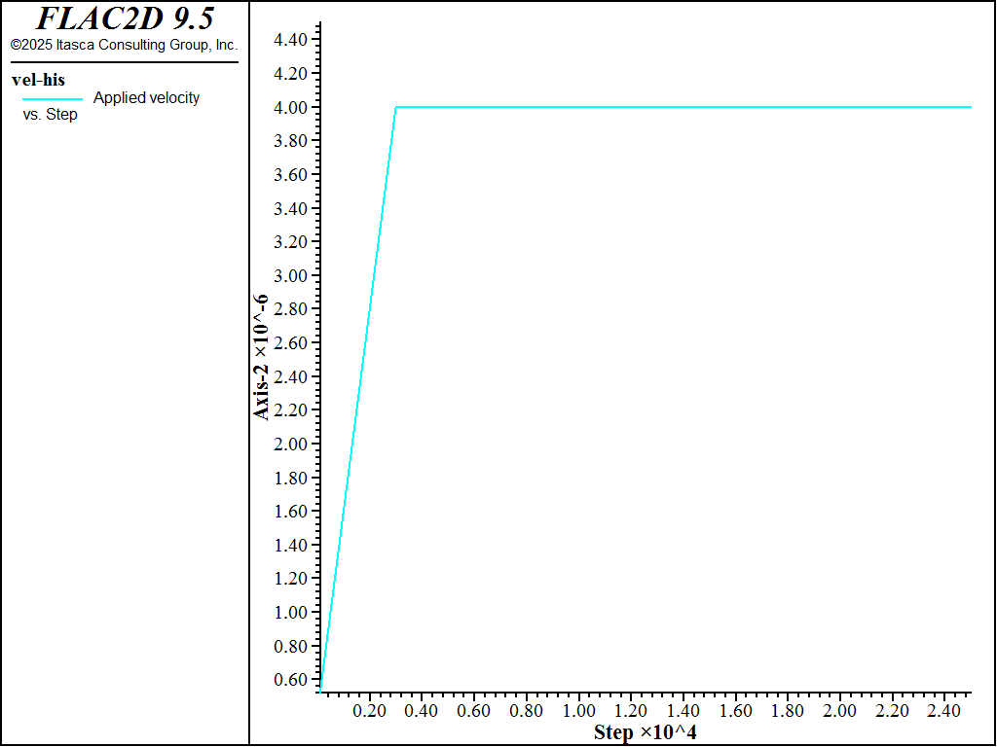The height and width of the screenshot is (747, 997).
Task: Select the vel-his legend heading
Action: 38,80
